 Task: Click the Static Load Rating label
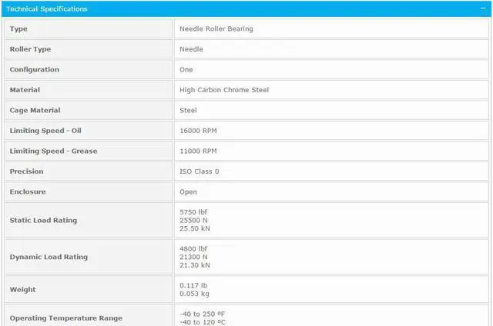pos(43,221)
